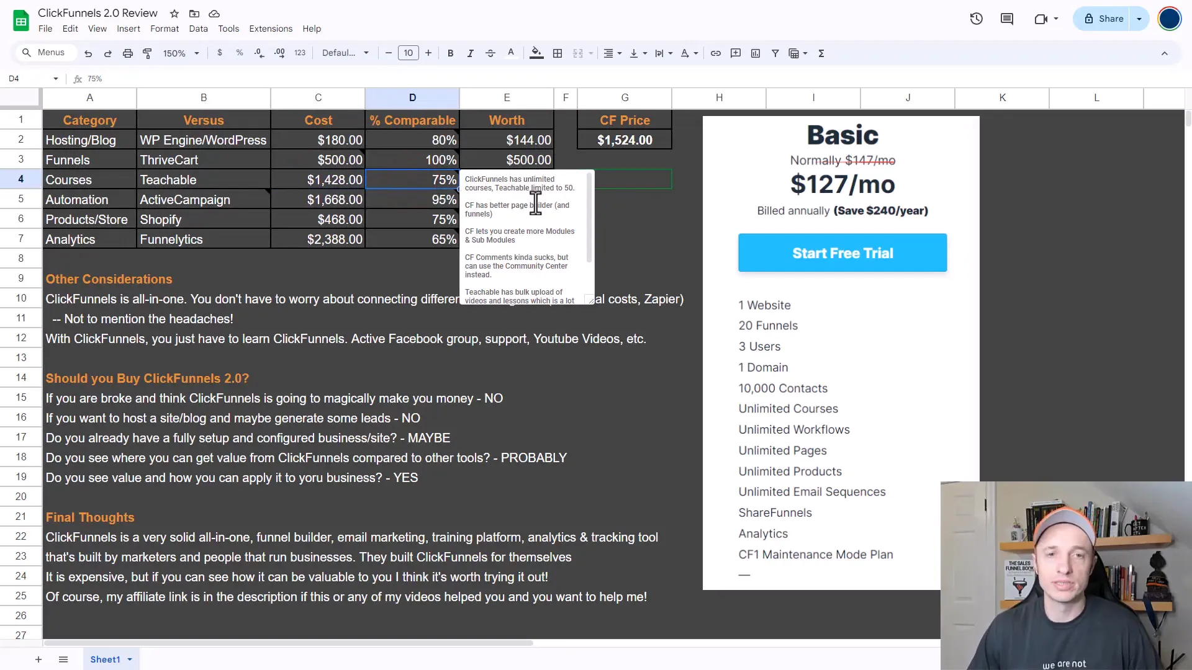Open Google account avatar

1170,19
